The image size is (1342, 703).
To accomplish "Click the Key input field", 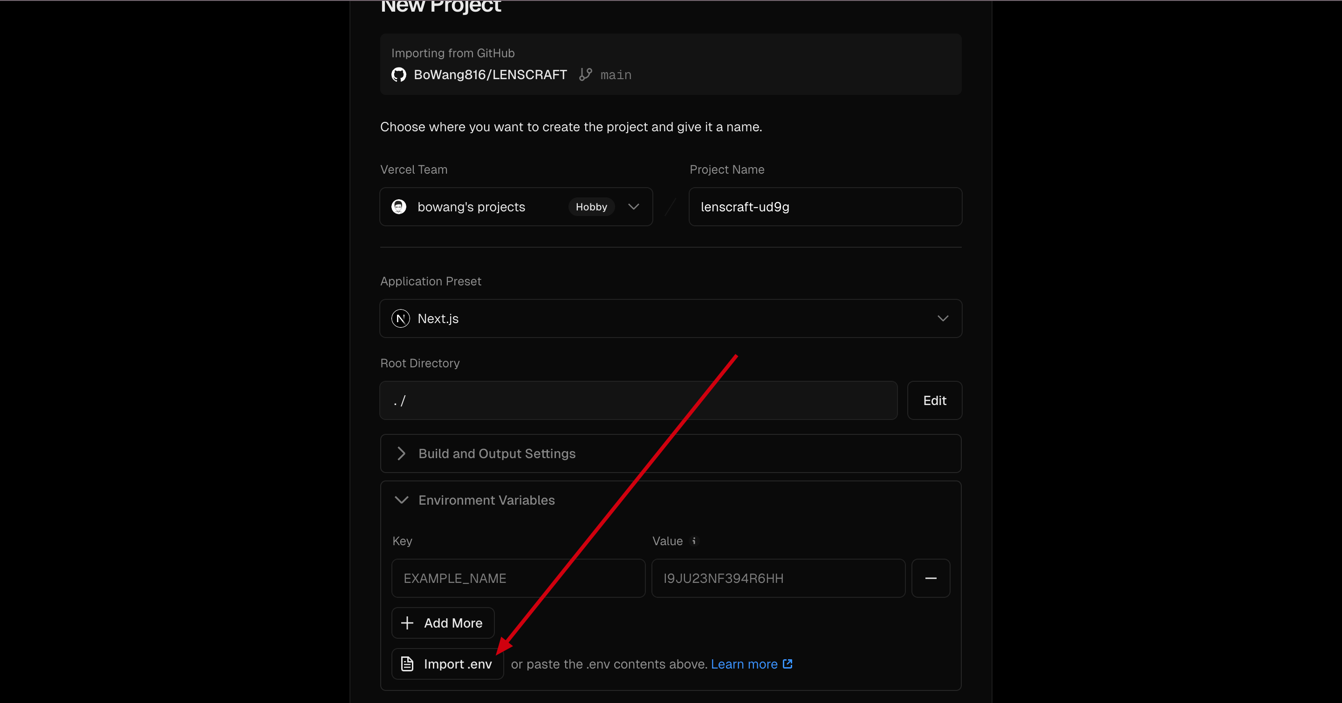I will point(518,578).
